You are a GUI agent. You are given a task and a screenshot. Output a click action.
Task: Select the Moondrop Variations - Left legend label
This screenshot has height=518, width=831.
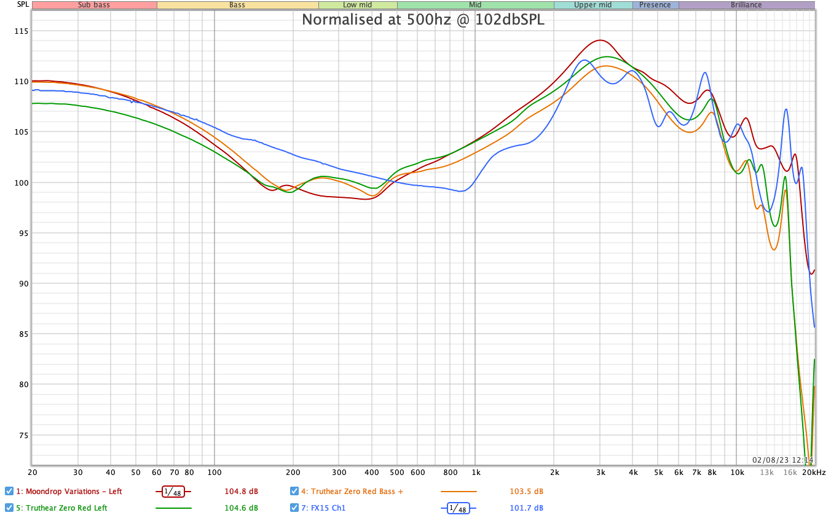69,492
